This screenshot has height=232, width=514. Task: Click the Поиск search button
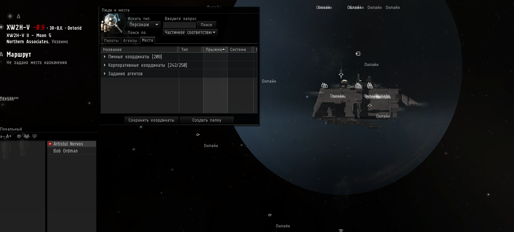click(x=207, y=25)
